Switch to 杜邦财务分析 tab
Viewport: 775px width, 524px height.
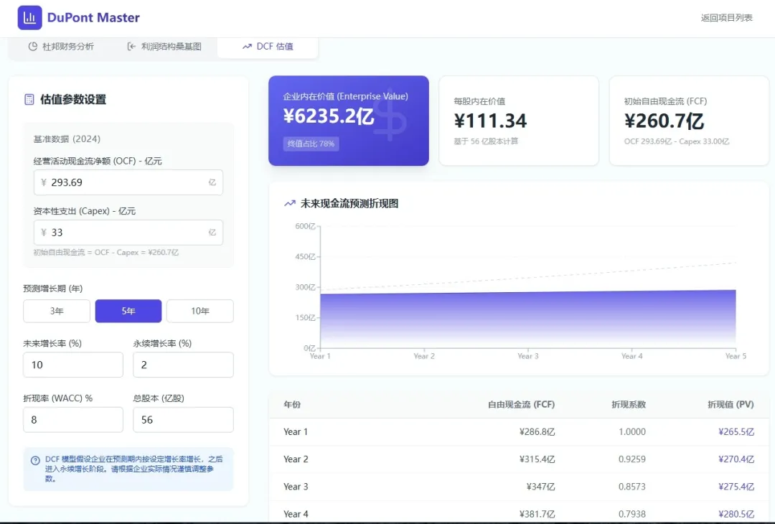pyautogui.click(x=61, y=47)
